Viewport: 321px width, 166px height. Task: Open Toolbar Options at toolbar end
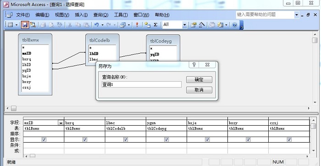click(241, 25)
